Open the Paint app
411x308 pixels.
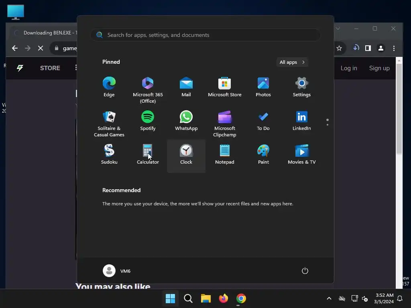tap(263, 154)
